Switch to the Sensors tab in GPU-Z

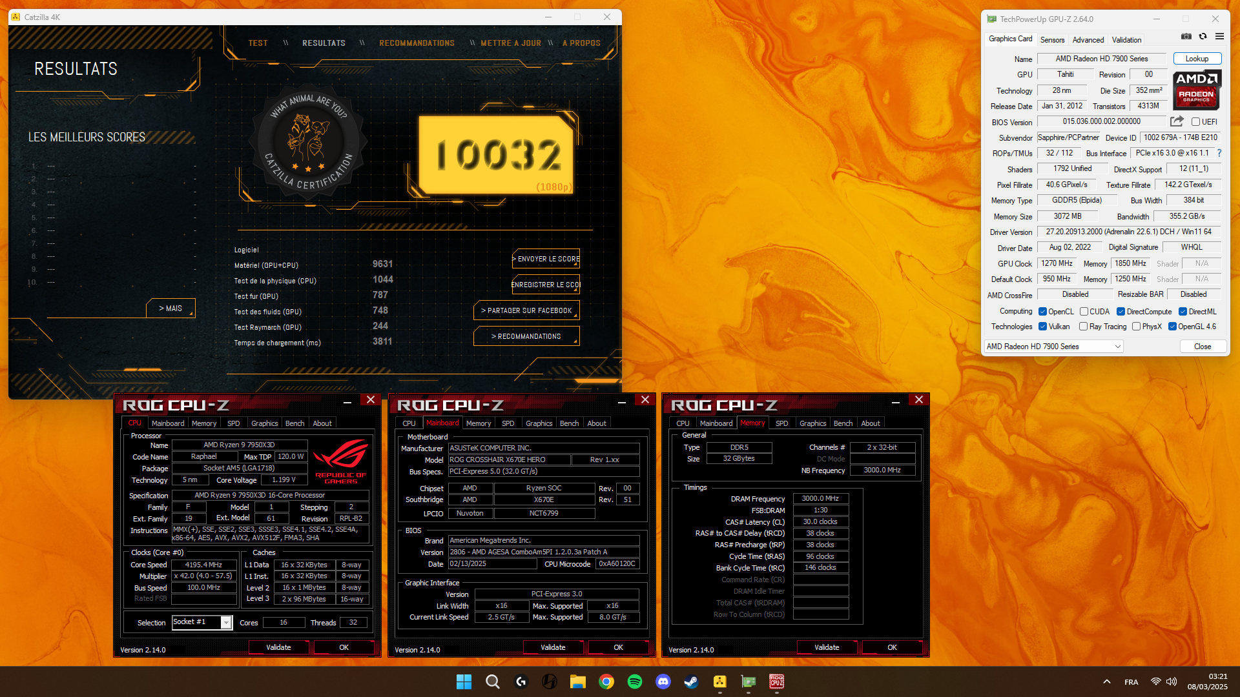coord(1052,39)
